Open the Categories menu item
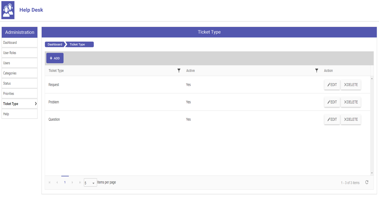379x213 pixels. (x=19, y=73)
